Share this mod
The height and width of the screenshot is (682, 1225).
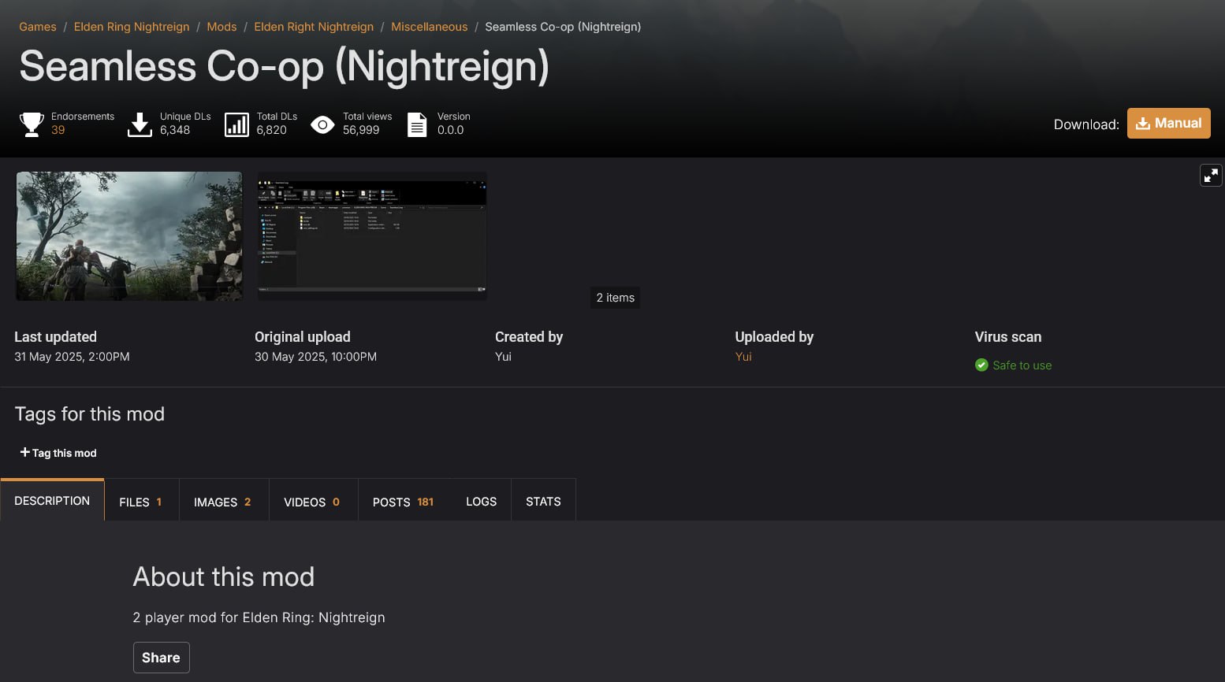pos(161,658)
